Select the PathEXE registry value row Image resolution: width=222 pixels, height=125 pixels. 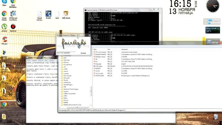(x=123, y=69)
